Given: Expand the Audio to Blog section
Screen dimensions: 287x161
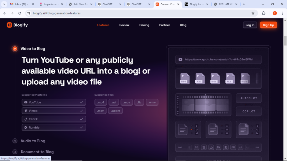Looking at the screenshot, I should coord(33,141).
